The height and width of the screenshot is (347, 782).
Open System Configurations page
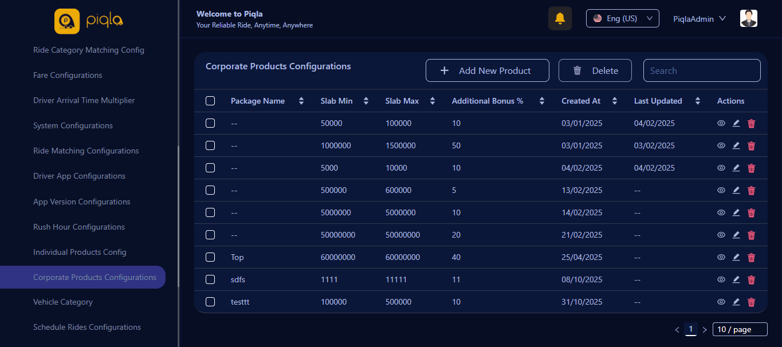[73, 125]
